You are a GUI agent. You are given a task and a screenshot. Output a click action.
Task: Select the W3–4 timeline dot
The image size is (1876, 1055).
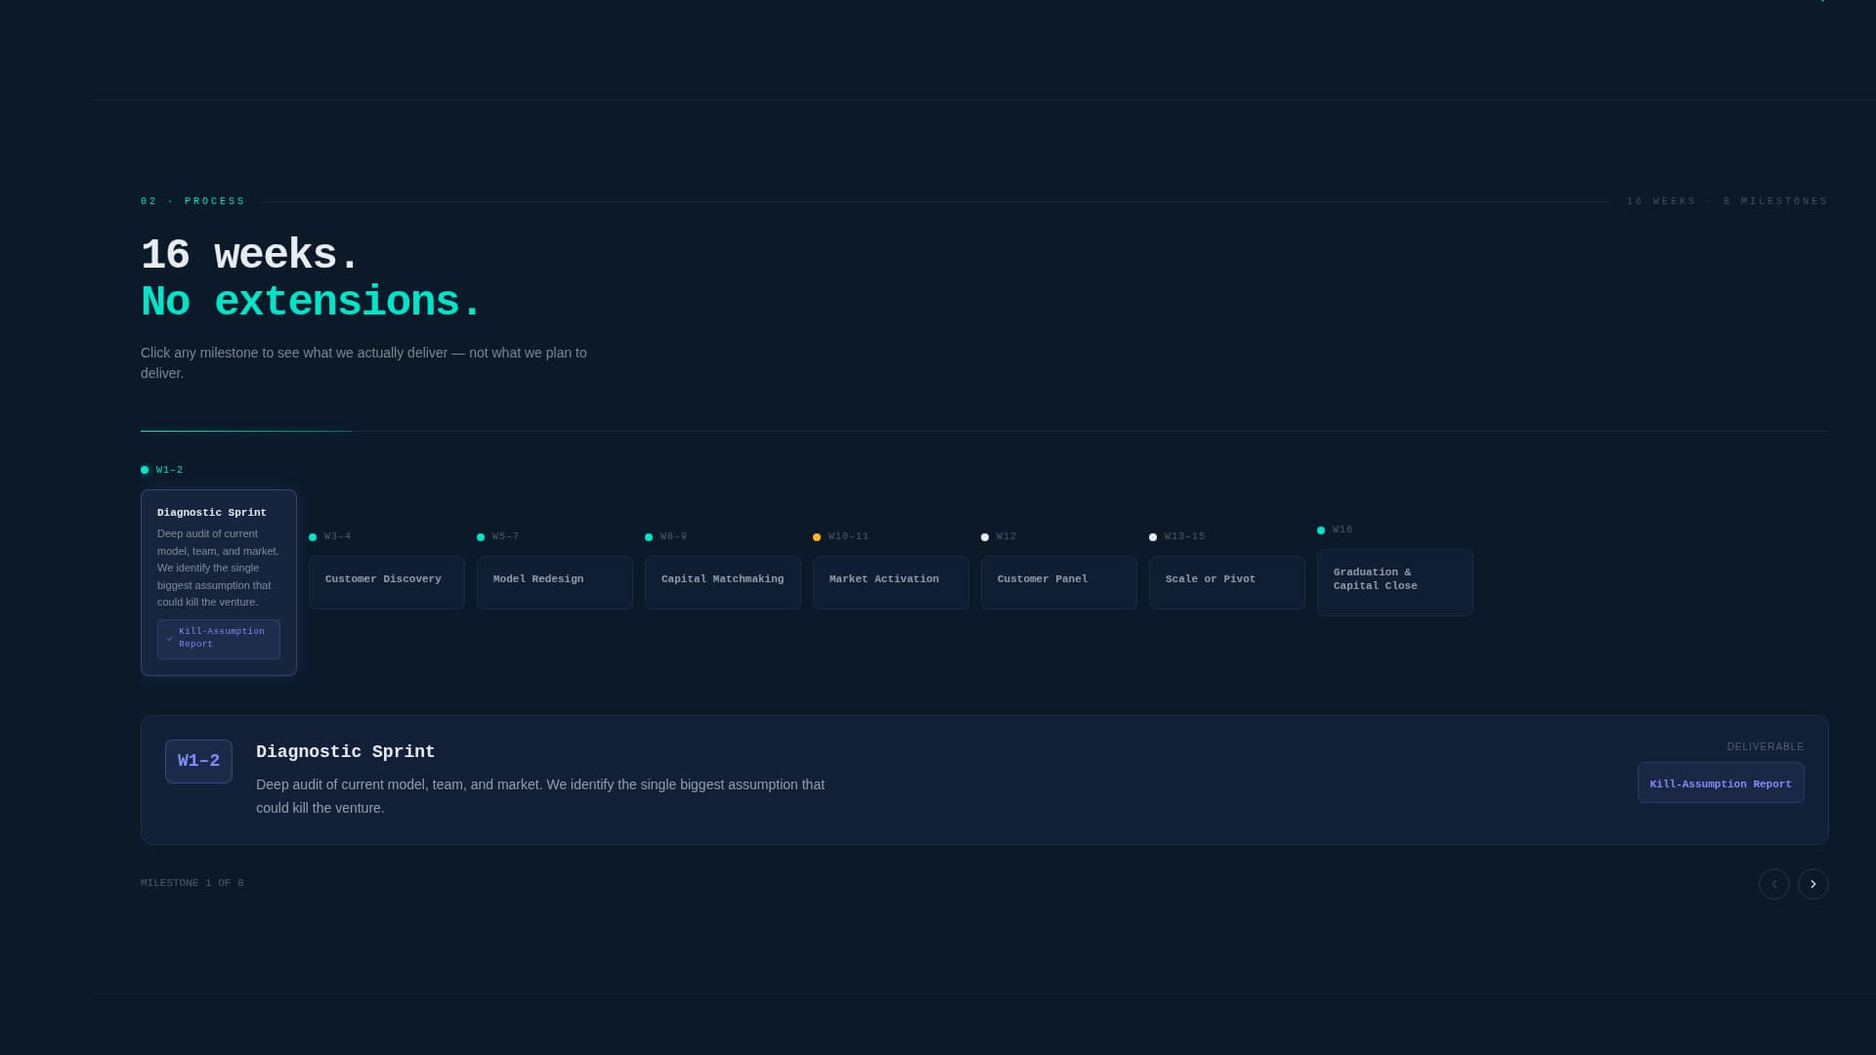click(313, 537)
